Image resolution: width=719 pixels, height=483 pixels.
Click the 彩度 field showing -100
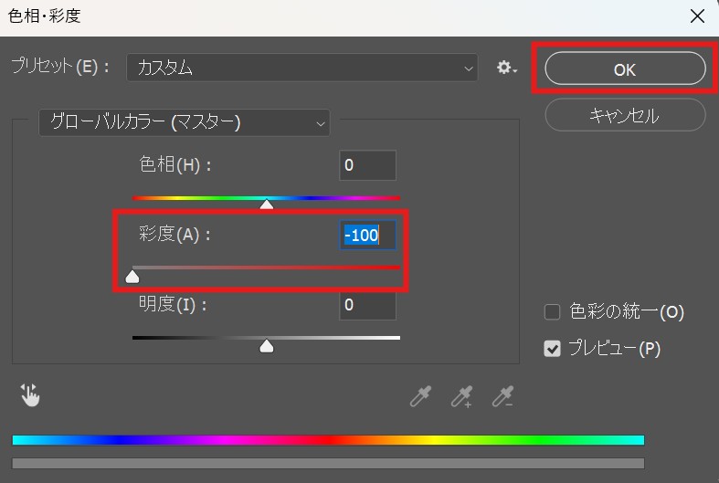tap(367, 236)
